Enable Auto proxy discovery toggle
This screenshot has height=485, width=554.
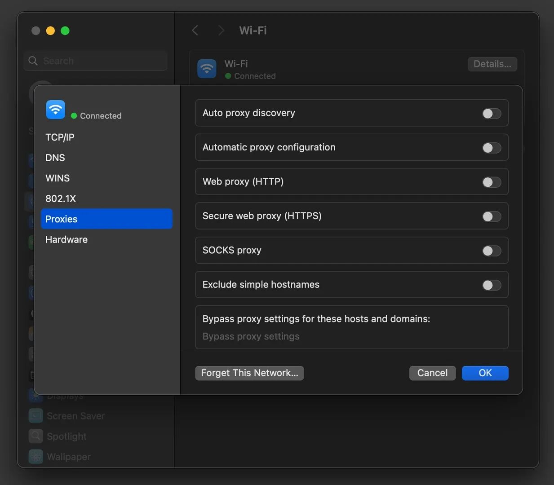click(x=491, y=114)
